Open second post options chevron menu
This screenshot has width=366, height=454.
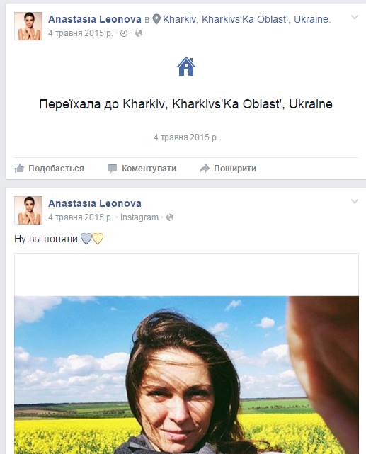click(355, 201)
